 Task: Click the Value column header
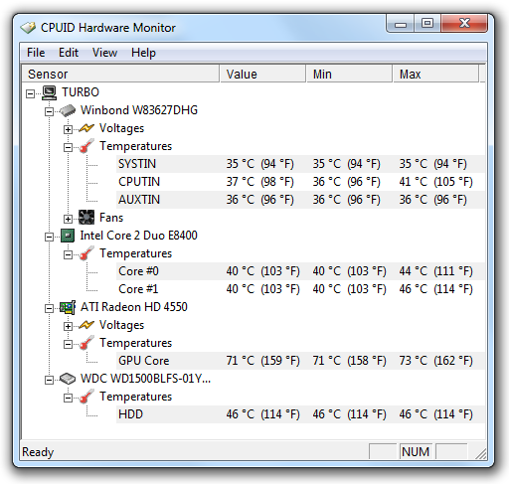click(262, 74)
